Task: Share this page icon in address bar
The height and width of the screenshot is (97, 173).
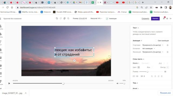Action: tap(146, 8)
